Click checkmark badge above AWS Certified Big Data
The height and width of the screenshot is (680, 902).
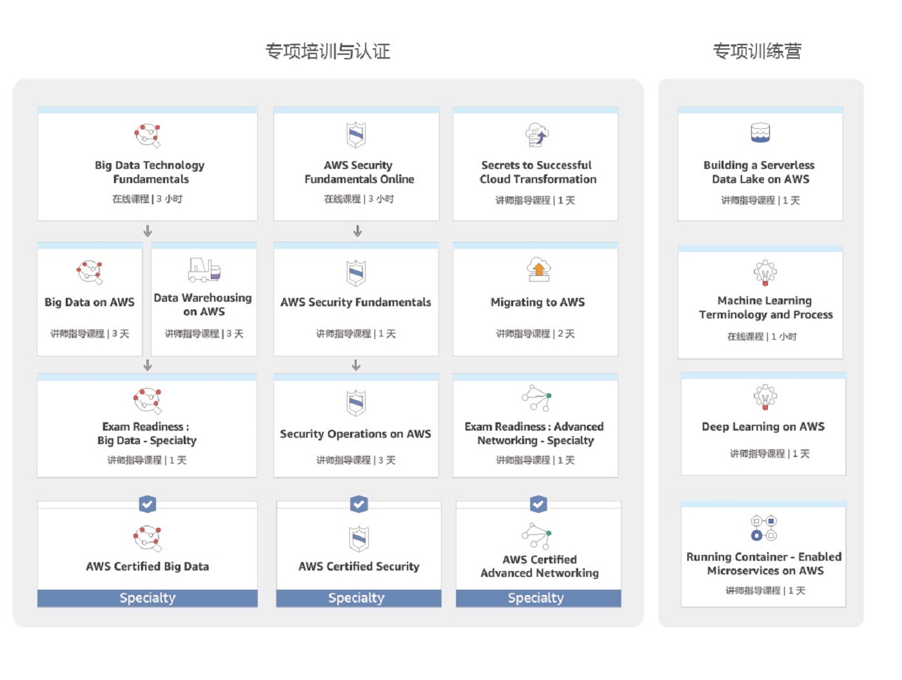(x=148, y=504)
